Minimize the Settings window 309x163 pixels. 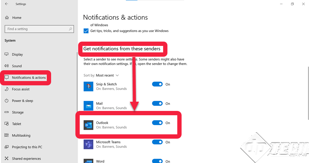(281, 4)
